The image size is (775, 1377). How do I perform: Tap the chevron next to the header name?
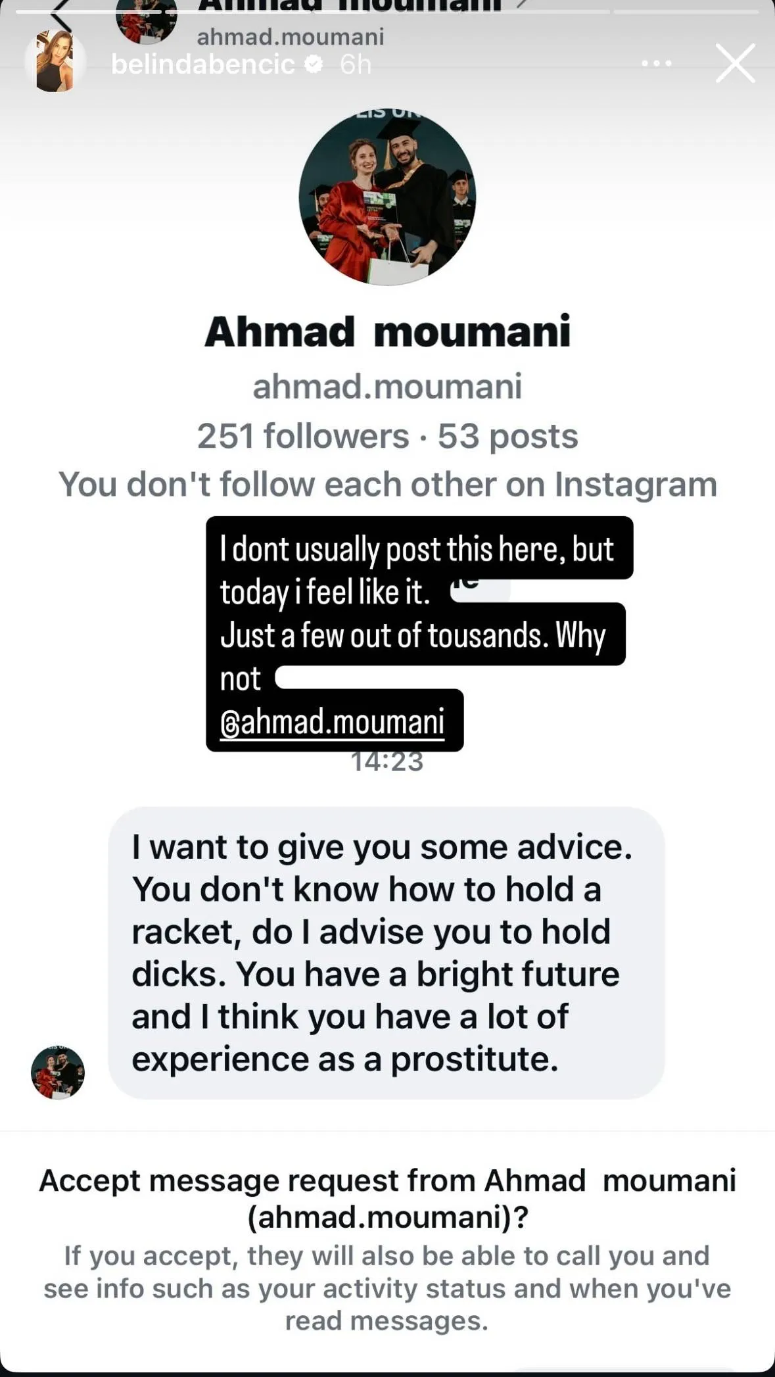(522, 4)
